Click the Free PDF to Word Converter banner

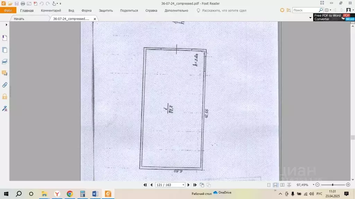[334, 17]
